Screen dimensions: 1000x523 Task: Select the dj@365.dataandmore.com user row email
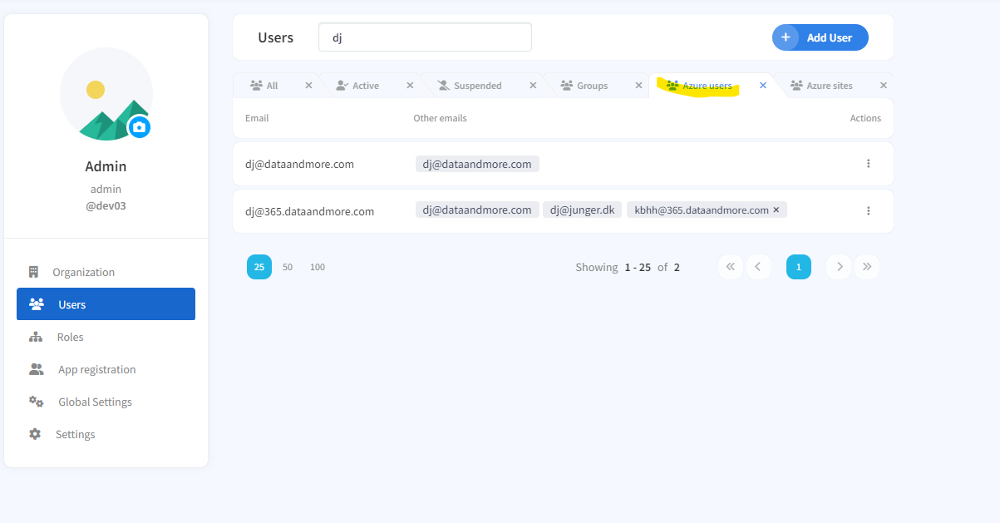309,211
